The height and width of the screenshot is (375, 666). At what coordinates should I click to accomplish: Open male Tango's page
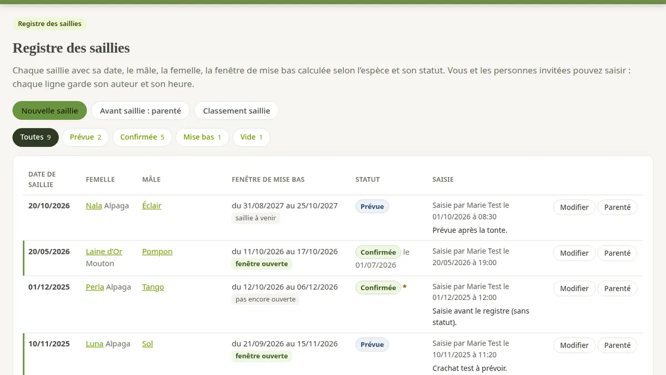coord(153,287)
